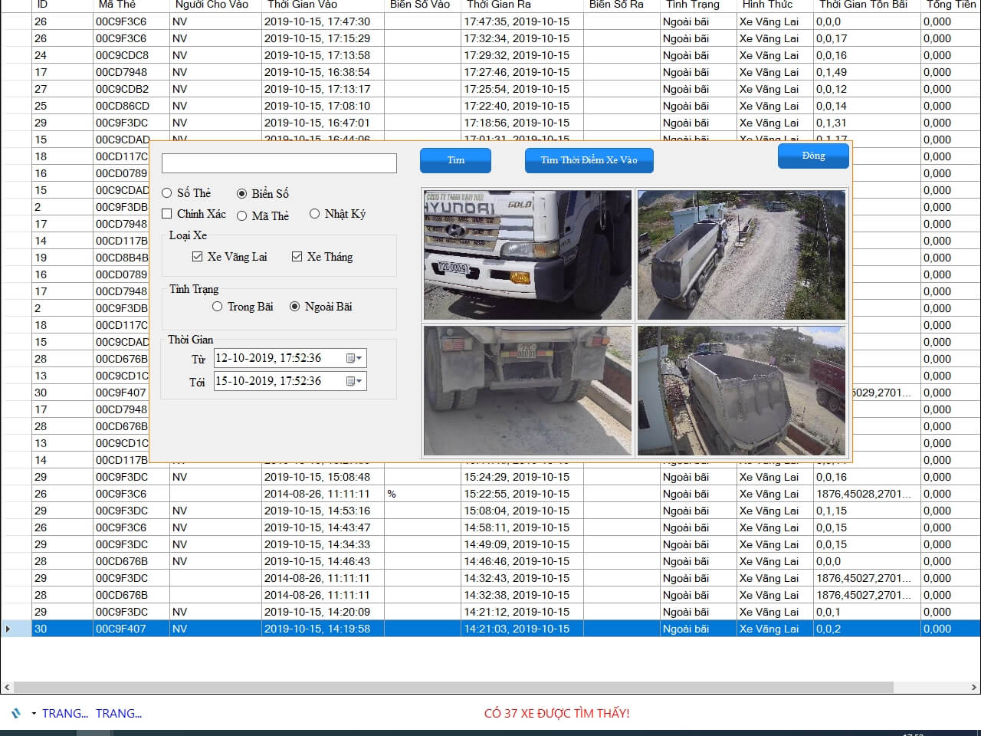981x736 pixels.
Task: Open the truck rear plate camera image
Action: pos(527,390)
